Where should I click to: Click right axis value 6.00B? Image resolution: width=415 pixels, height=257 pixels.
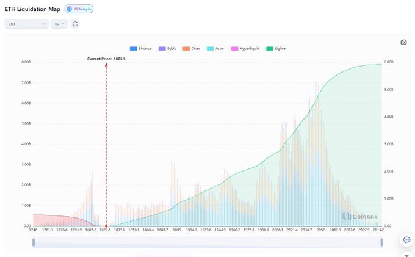pyautogui.click(x=389, y=62)
